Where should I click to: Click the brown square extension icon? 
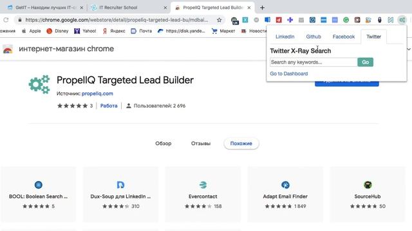pos(357,20)
